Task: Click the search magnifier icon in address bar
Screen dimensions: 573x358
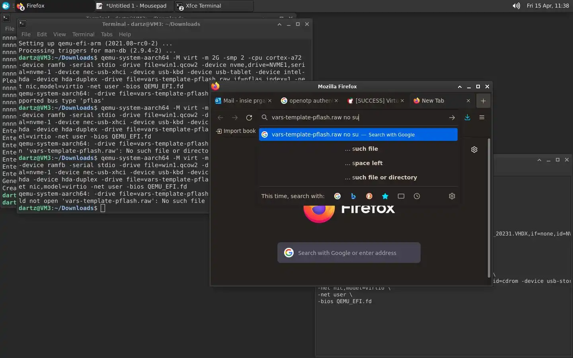Action: [265, 117]
